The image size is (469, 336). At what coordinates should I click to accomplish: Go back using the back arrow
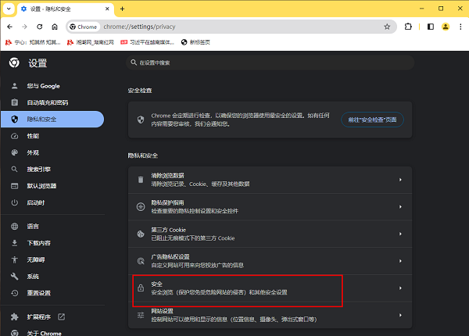click(x=11, y=27)
